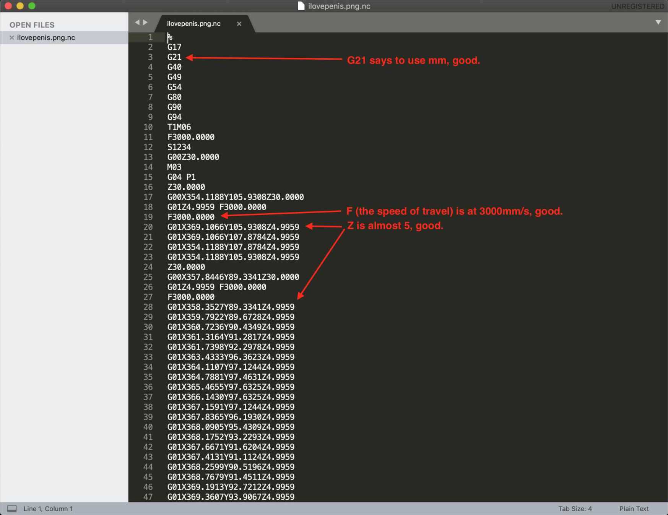
Task: Click the G54 code line
Action: (x=174, y=87)
